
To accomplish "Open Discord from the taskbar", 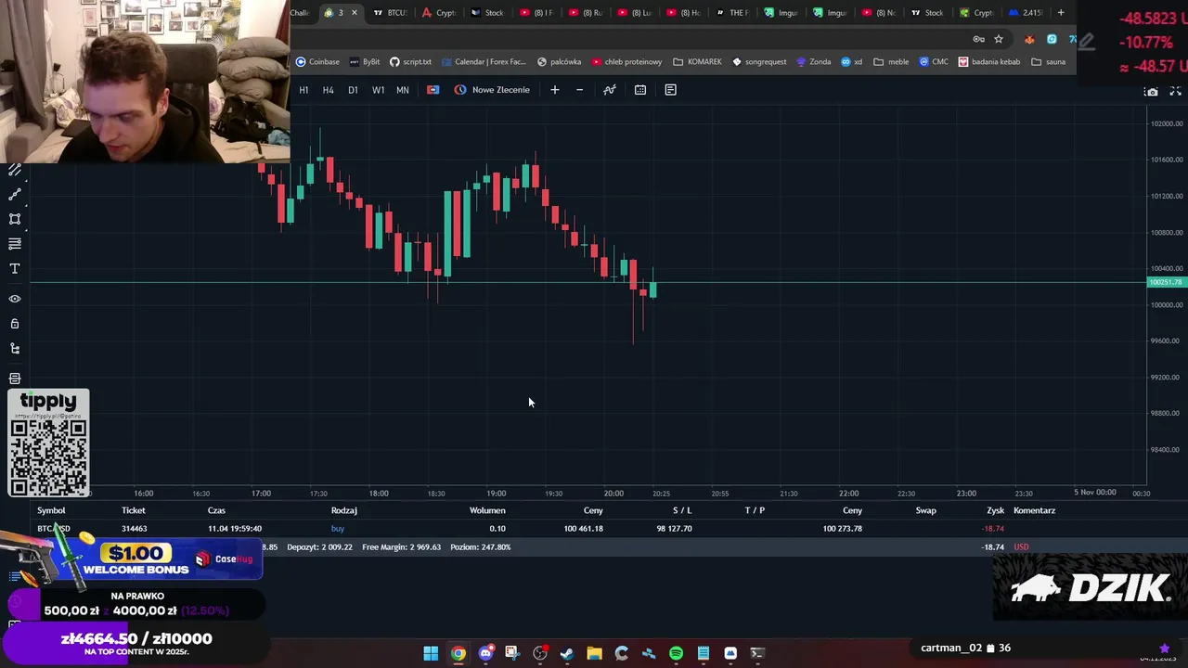I will [x=485, y=653].
